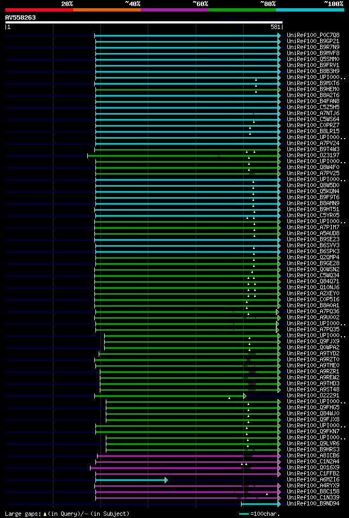Open hit UniRef100_Q8W4F0
This screenshot has width=349, height=518.
(x=313, y=168)
